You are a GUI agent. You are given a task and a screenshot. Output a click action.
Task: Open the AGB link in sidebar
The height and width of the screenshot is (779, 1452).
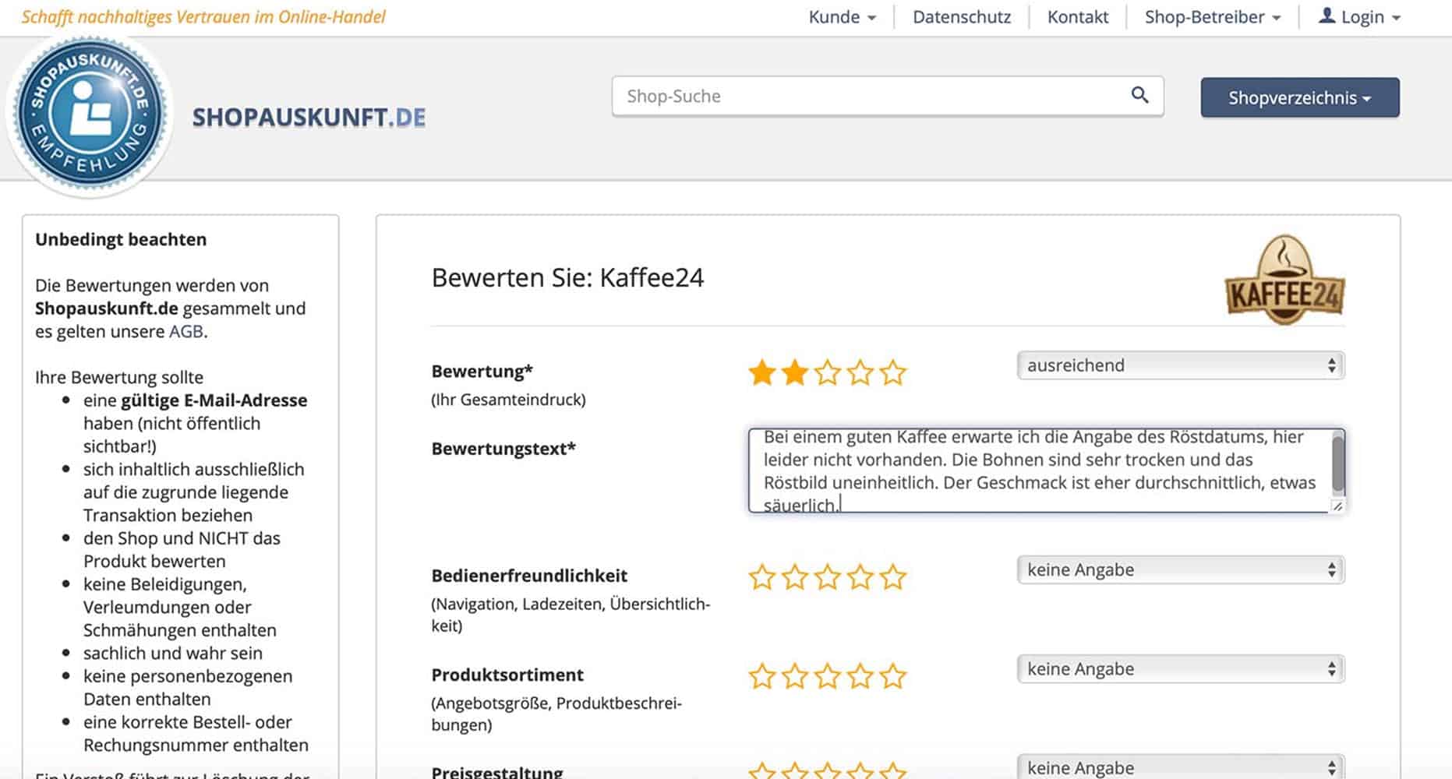(x=186, y=332)
